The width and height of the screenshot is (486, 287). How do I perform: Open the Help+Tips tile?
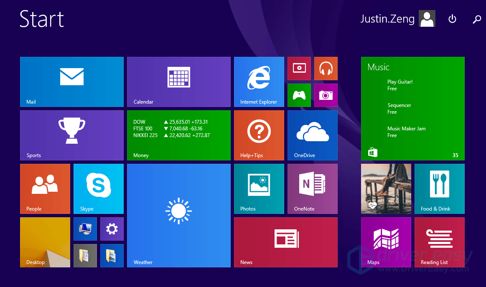(x=259, y=135)
